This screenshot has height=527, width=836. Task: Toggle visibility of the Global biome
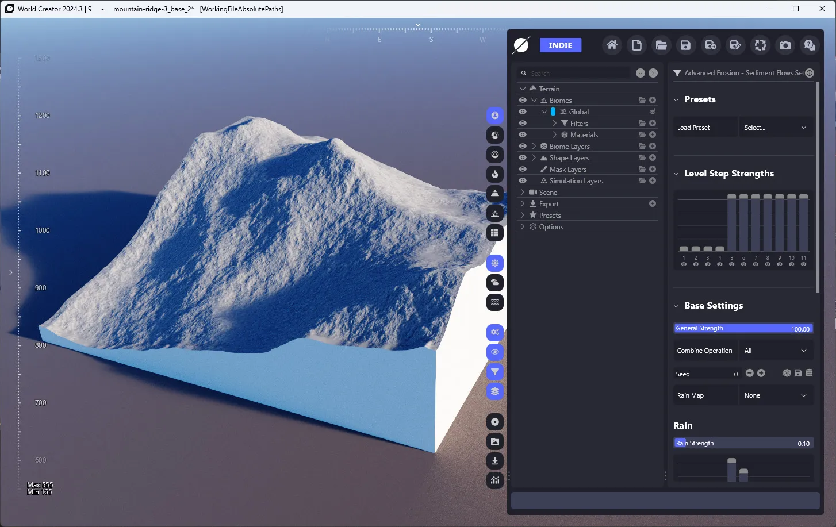point(523,111)
